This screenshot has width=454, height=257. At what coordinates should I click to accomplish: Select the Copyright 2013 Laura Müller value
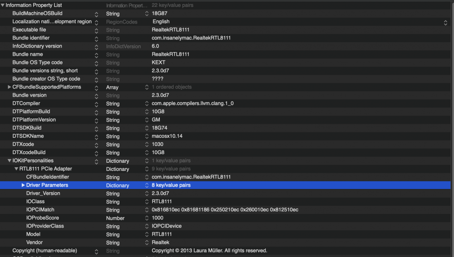pos(209,251)
